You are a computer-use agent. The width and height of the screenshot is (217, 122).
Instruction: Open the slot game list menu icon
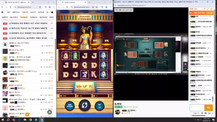click(x=111, y=96)
